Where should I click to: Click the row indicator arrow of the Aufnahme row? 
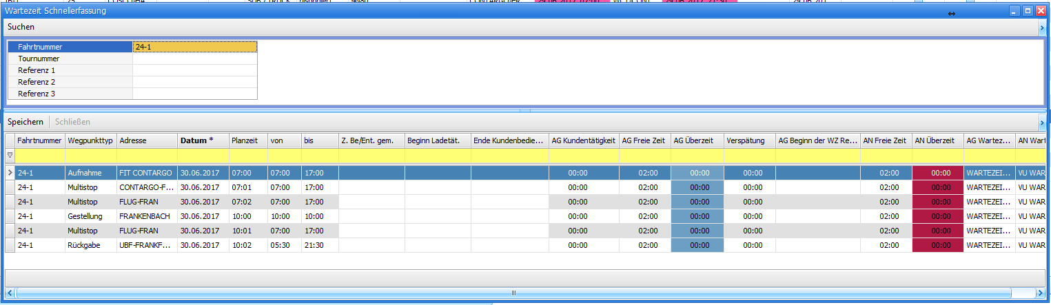point(10,173)
